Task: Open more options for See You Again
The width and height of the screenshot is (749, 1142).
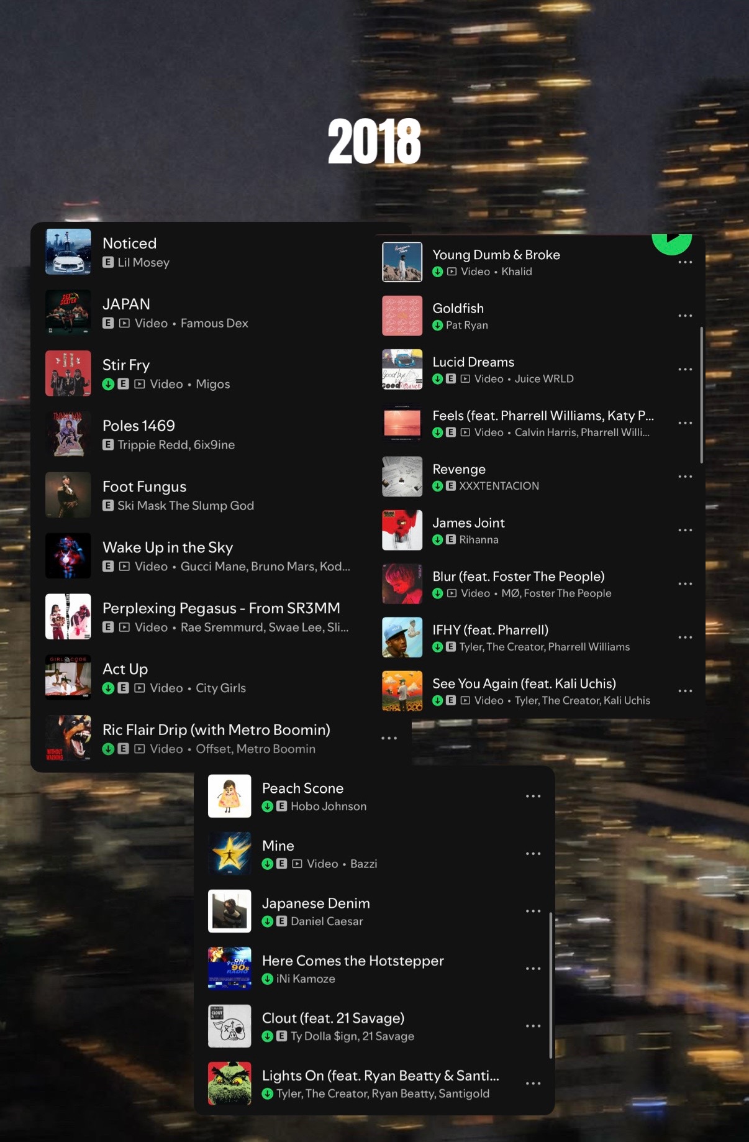Action: point(685,691)
